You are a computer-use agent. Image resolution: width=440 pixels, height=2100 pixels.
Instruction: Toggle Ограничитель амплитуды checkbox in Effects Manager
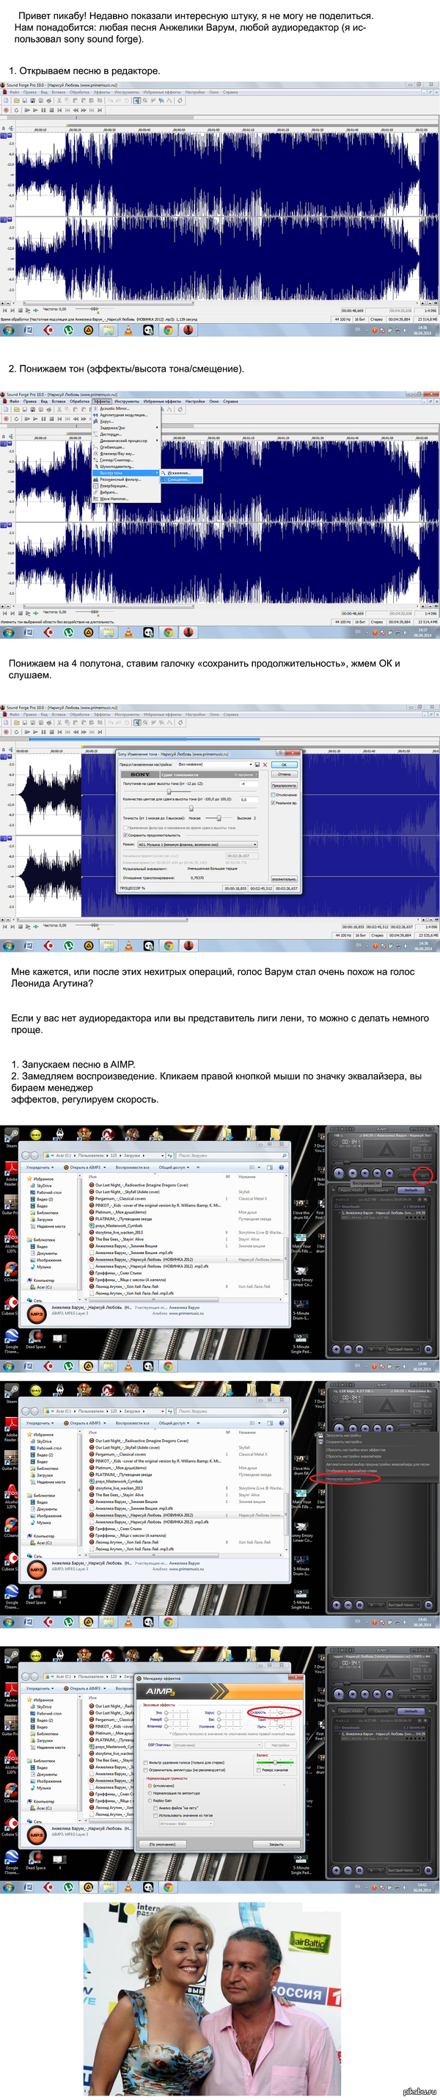146,1770
